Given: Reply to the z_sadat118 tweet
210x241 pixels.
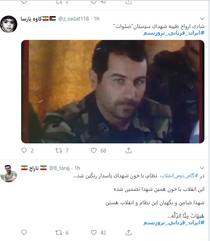Looking at the screenshot, I should coord(24,150).
